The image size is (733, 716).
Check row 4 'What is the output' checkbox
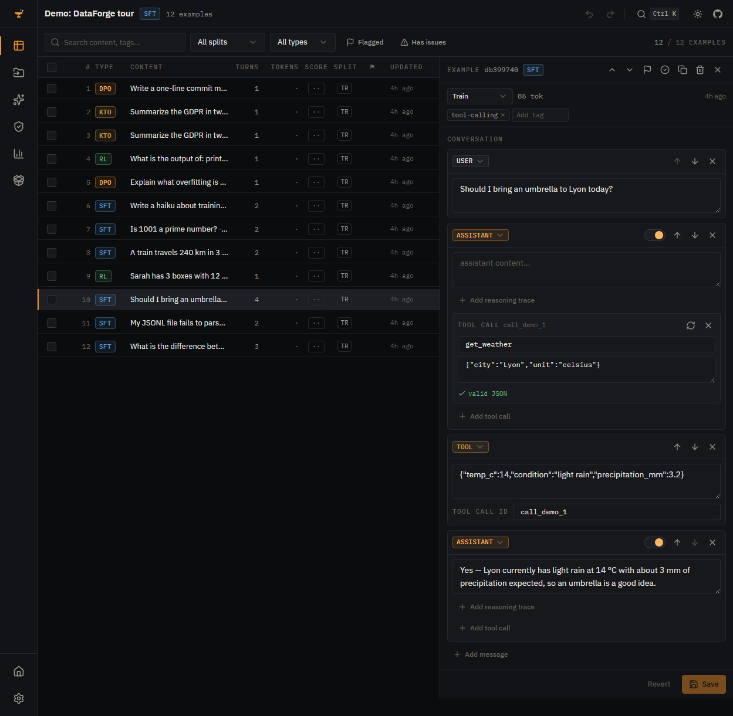pyautogui.click(x=52, y=159)
